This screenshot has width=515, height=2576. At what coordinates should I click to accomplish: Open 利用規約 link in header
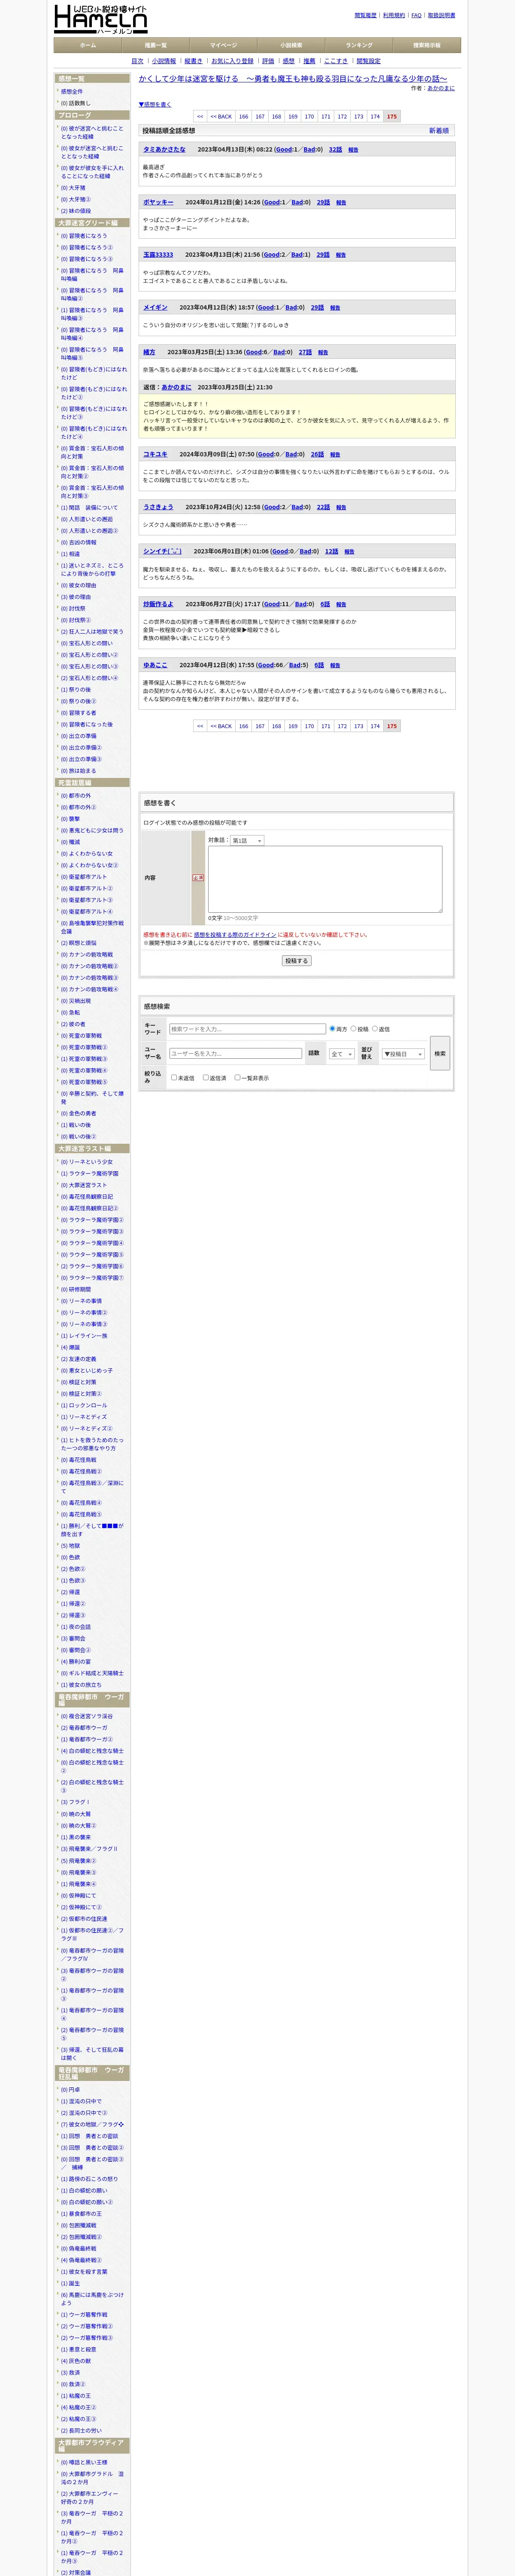(394, 16)
